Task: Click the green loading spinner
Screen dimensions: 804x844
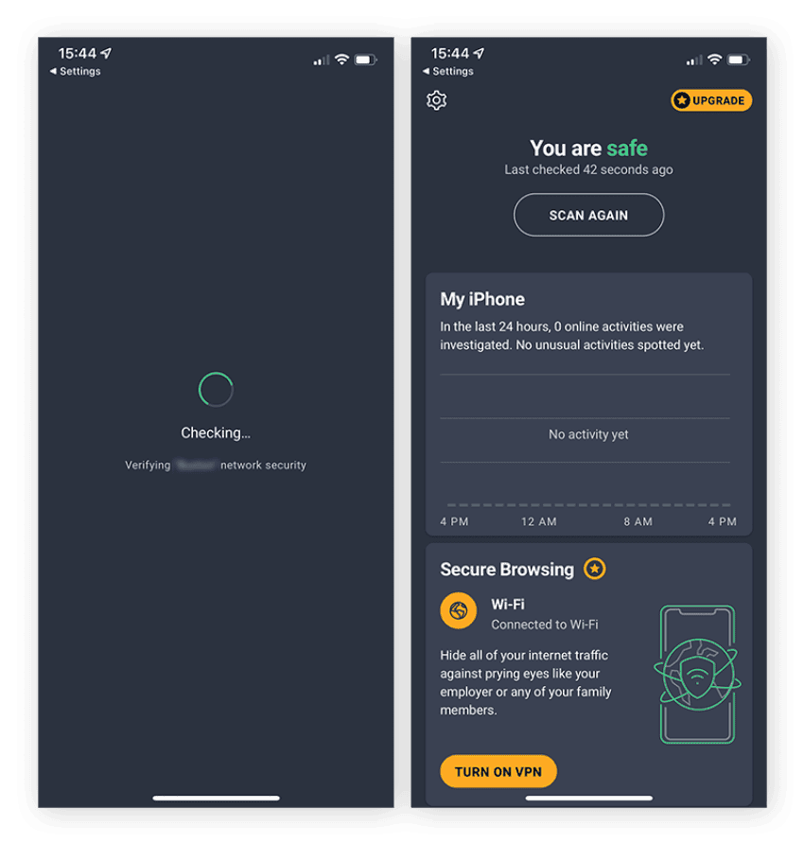Action: pos(216,389)
